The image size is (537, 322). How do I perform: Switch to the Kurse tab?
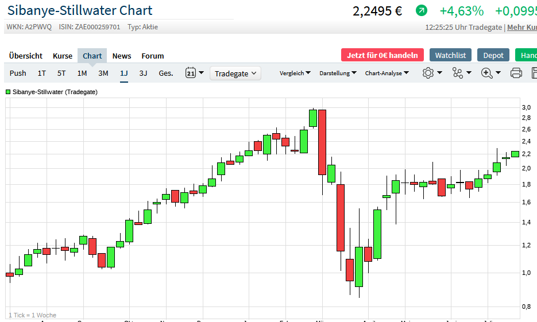[x=63, y=56]
